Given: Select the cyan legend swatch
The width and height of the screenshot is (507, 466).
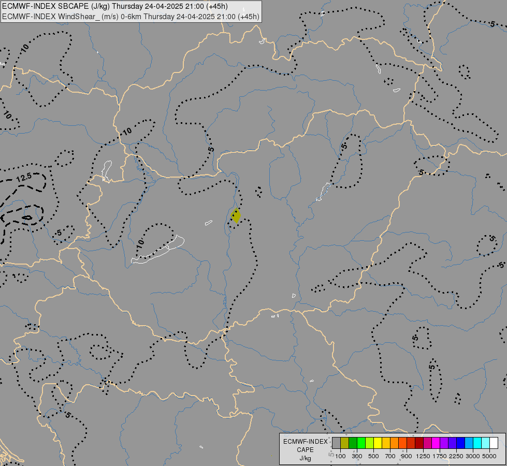Looking at the screenshot, I should point(477,443).
